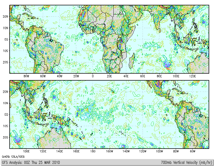
Task: Select the 40E longitude label under upper map
Action: click(126, 76)
